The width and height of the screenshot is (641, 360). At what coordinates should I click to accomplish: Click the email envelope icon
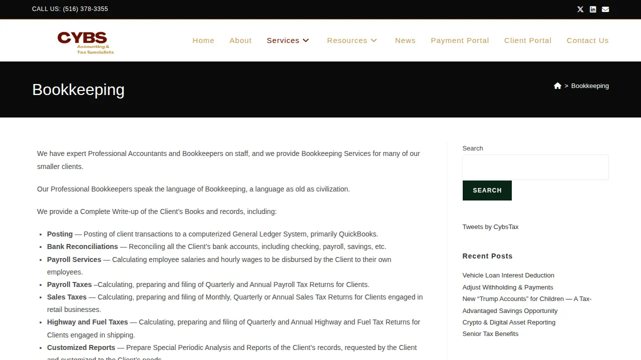605,9
